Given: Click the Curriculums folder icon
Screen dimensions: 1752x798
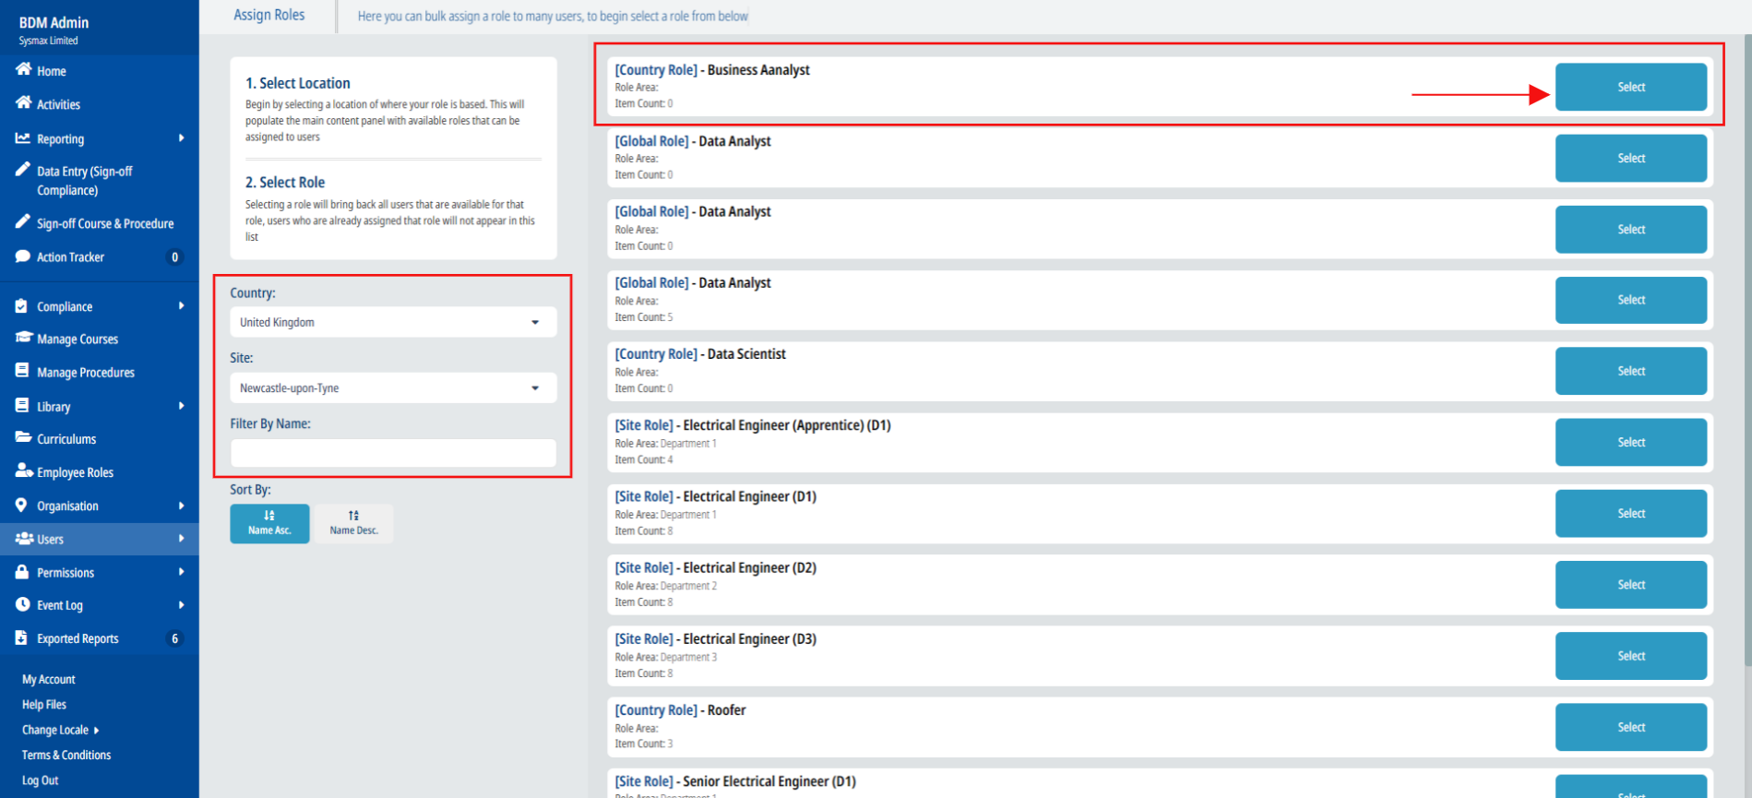Looking at the screenshot, I should click(x=23, y=437).
